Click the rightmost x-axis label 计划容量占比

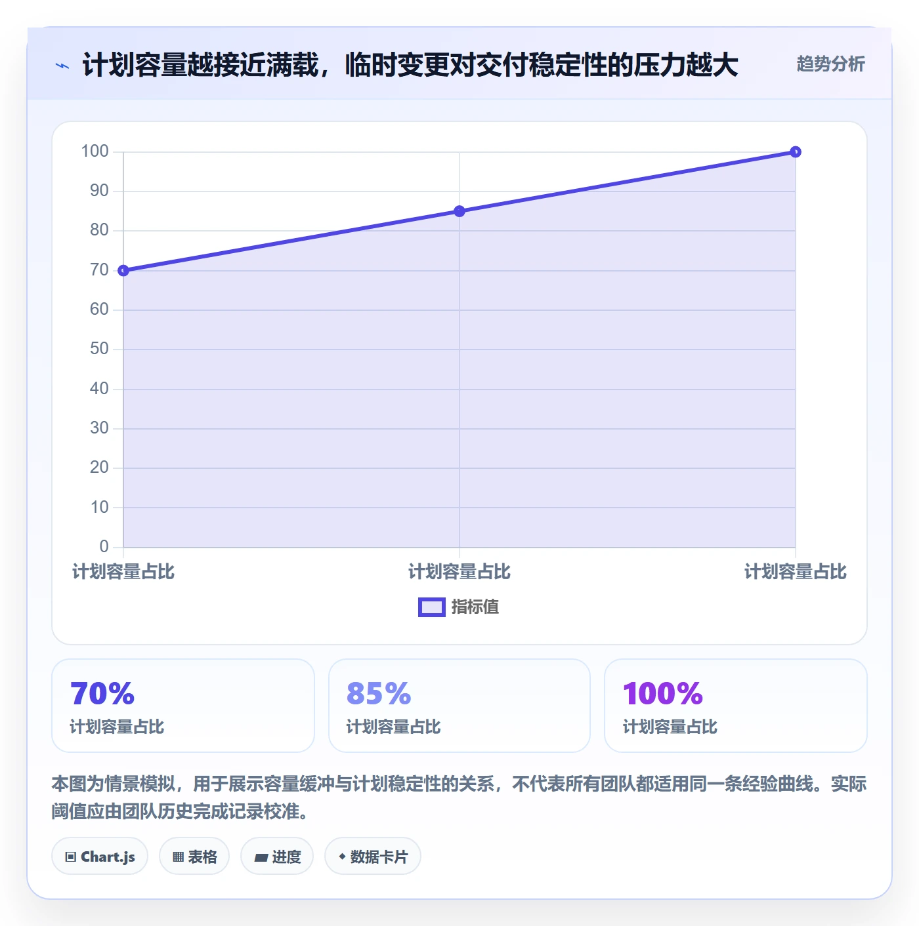796,572
